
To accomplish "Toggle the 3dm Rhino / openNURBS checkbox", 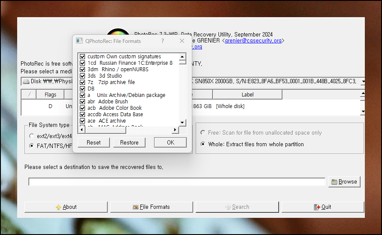I will coord(82,69).
